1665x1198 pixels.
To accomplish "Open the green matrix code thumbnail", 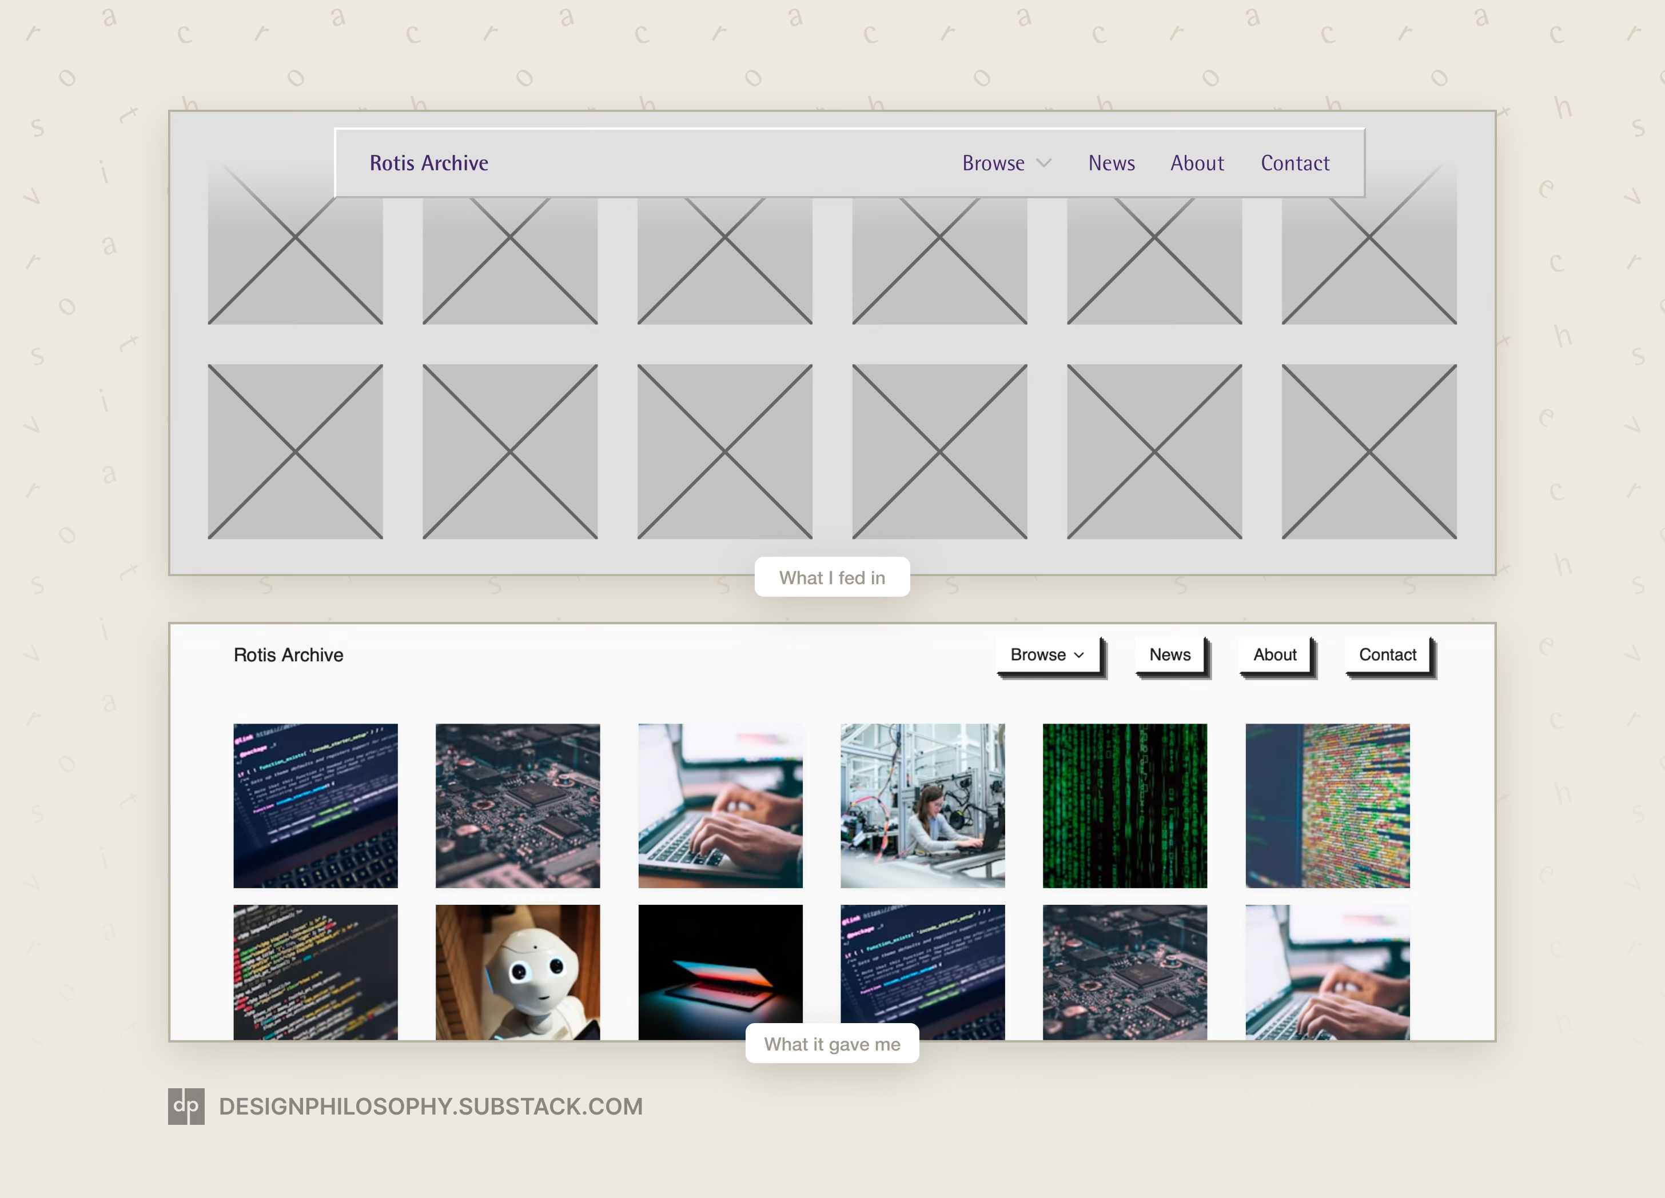I will 1124,805.
